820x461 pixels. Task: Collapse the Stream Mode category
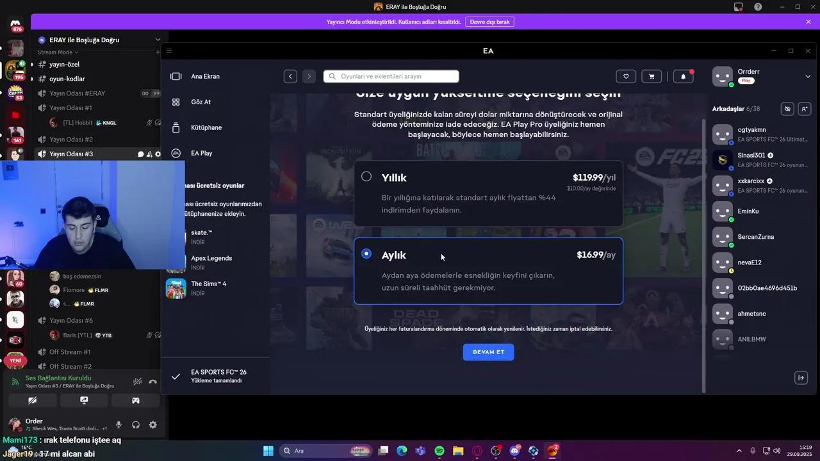[58, 53]
